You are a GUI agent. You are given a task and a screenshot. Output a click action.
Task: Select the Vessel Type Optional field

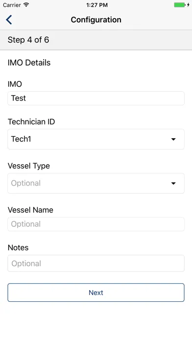point(96,183)
